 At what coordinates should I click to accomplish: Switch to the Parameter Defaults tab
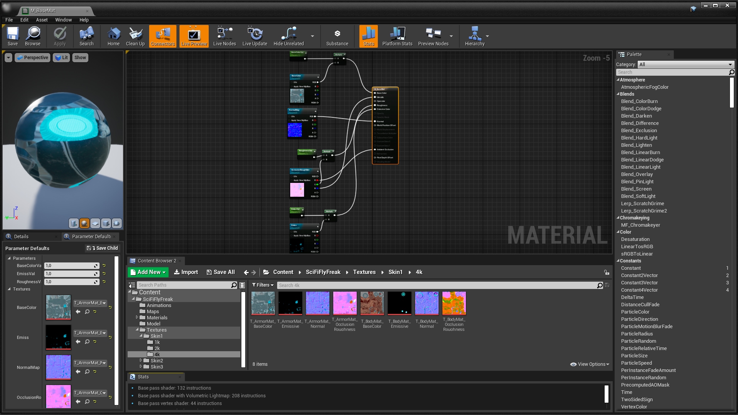(89, 236)
